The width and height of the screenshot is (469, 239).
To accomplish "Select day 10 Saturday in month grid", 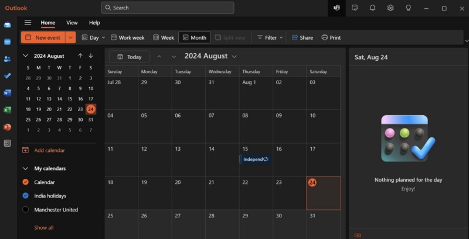I will (x=324, y=126).
